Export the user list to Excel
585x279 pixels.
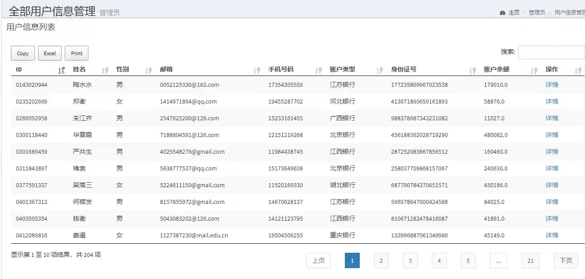[x=50, y=53]
